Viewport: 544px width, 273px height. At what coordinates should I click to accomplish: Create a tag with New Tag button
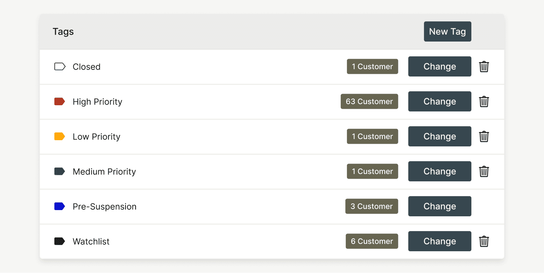point(447,31)
